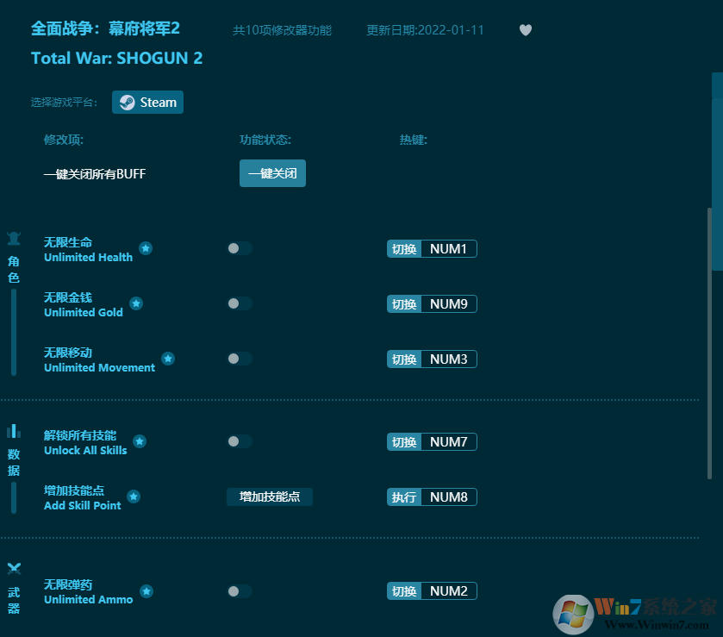Image resolution: width=723 pixels, height=637 pixels.
Task: Click the 执行 NUM8 hotkey button
Action: point(432,496)
